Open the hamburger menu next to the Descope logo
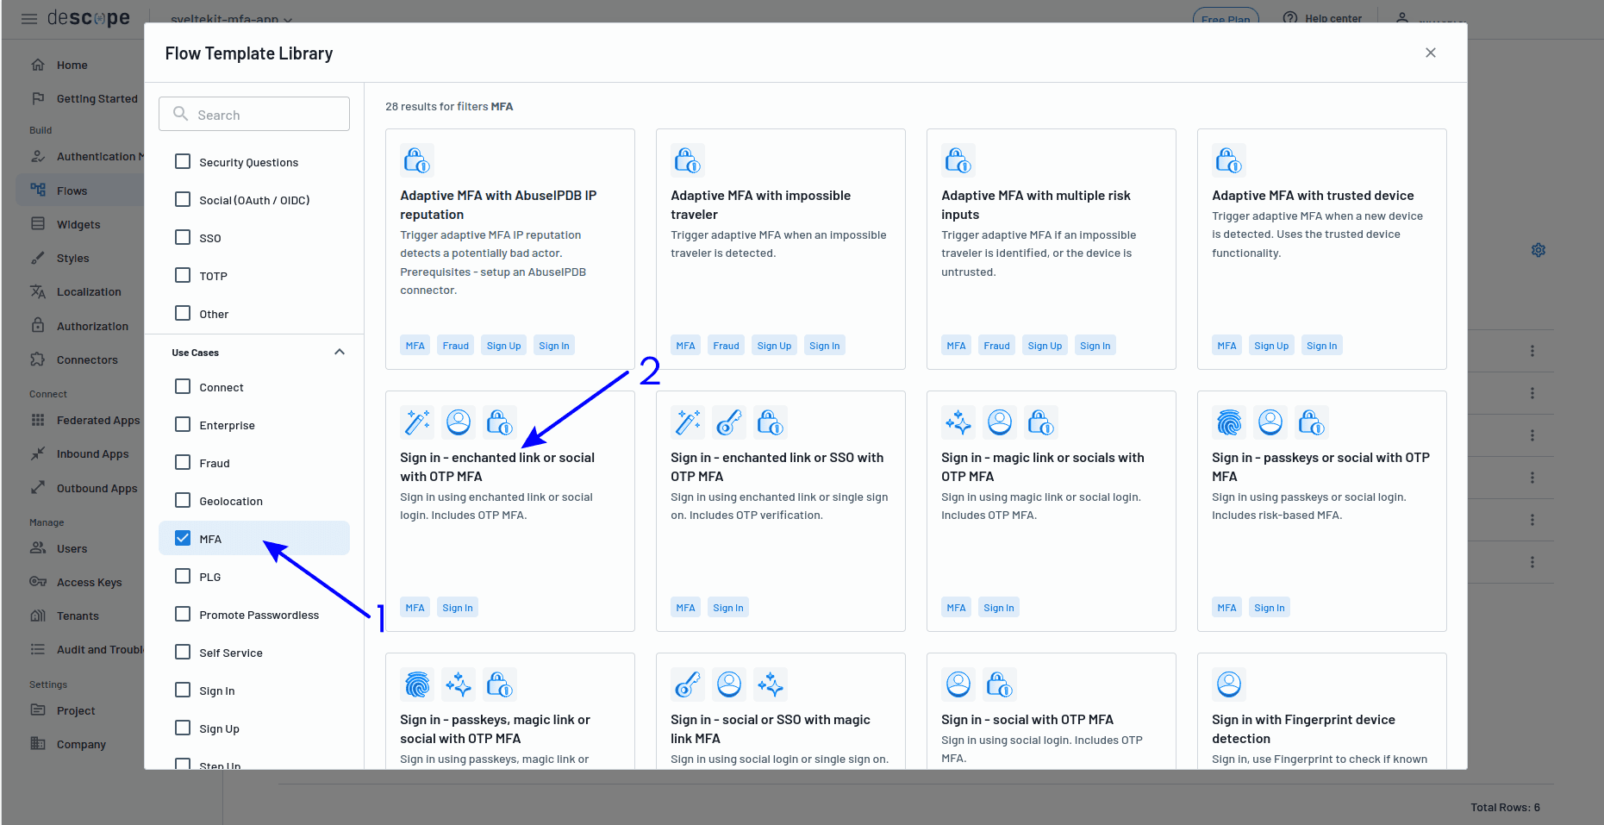 [29, 19]
